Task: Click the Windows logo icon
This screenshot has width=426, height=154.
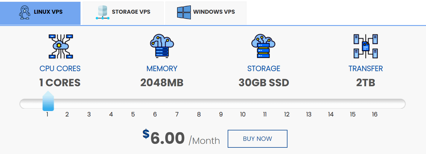Action: (x=184, y=13)
